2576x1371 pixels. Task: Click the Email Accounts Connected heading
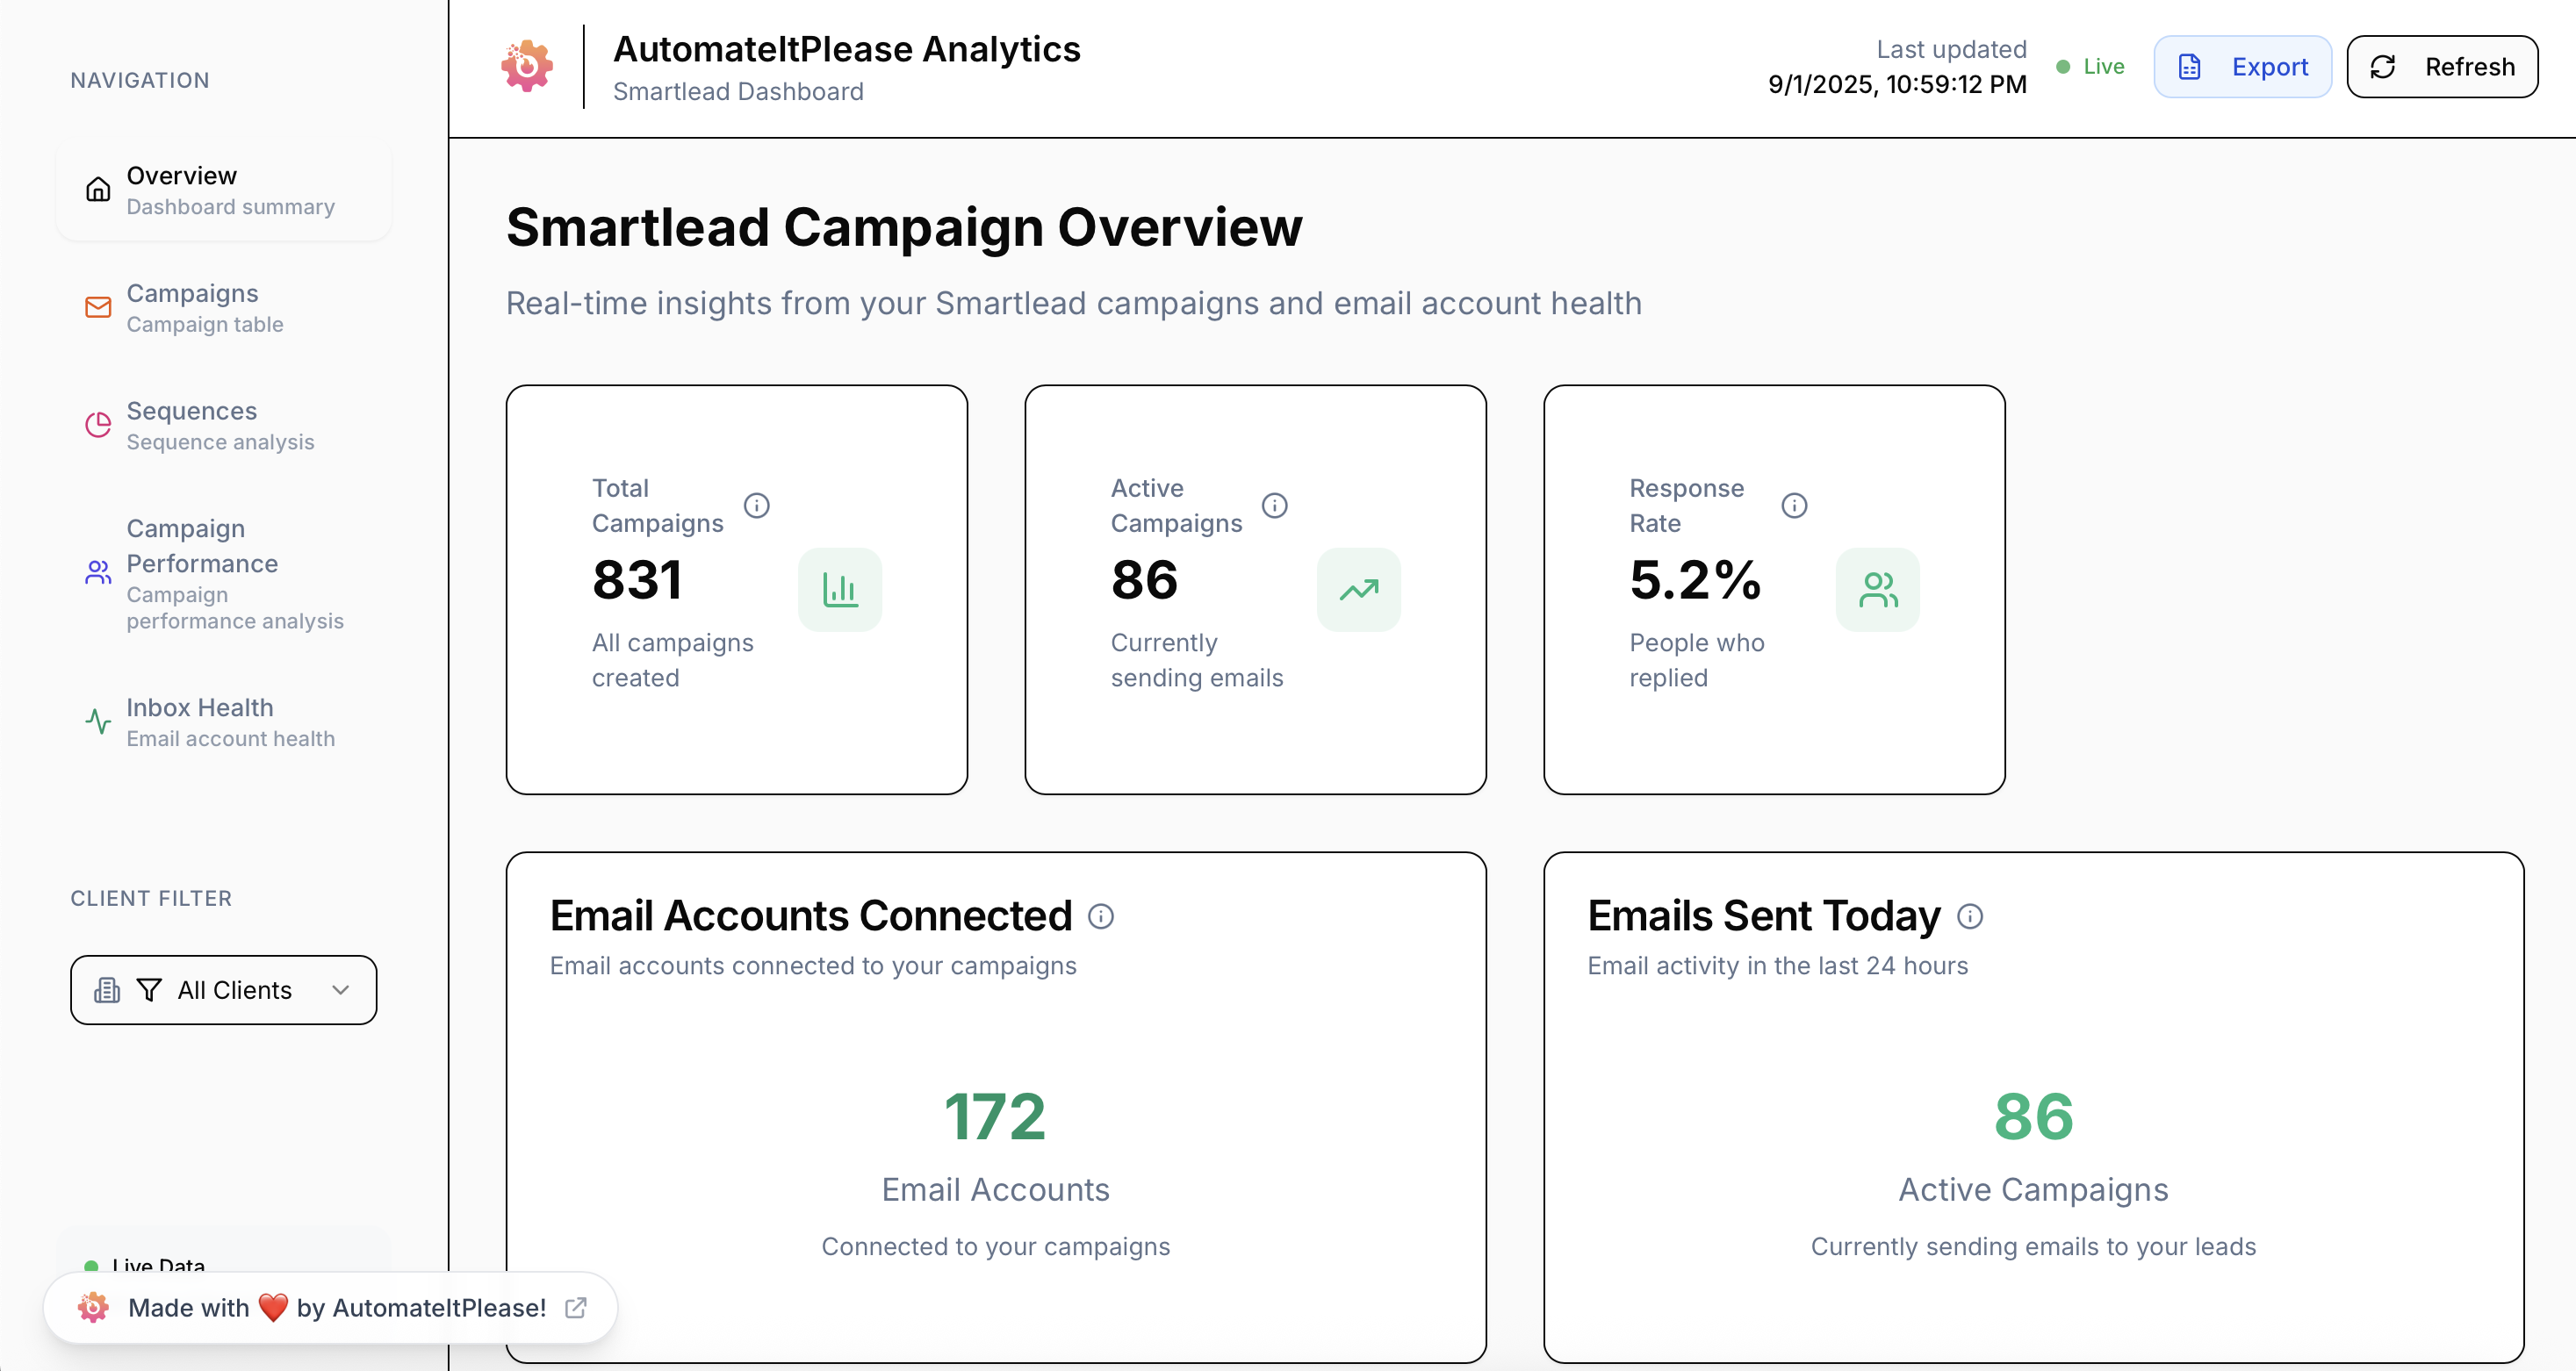click(x=811, y=916)
